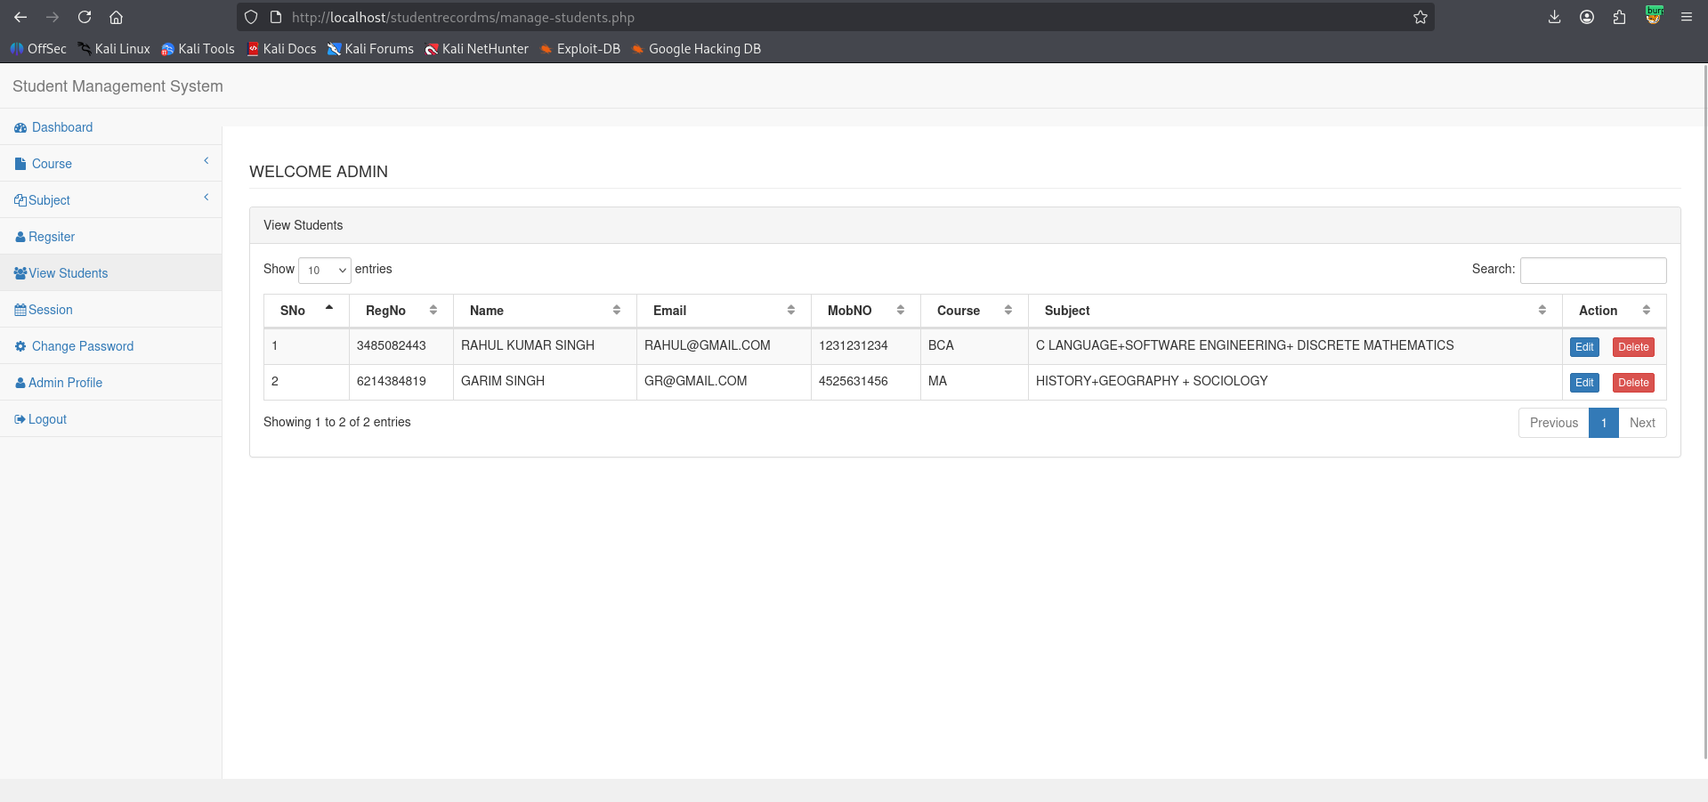Viewport: 1708px width, 802px height.
Task: Sort table by the Action column arrows
Action: point(1647,310)
